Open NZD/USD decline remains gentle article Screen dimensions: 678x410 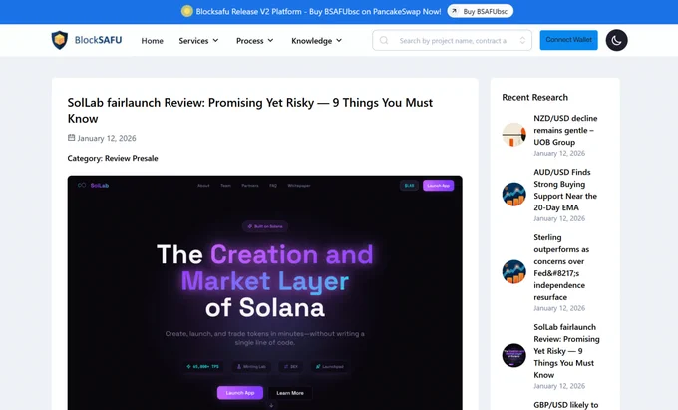pos(565,130)
